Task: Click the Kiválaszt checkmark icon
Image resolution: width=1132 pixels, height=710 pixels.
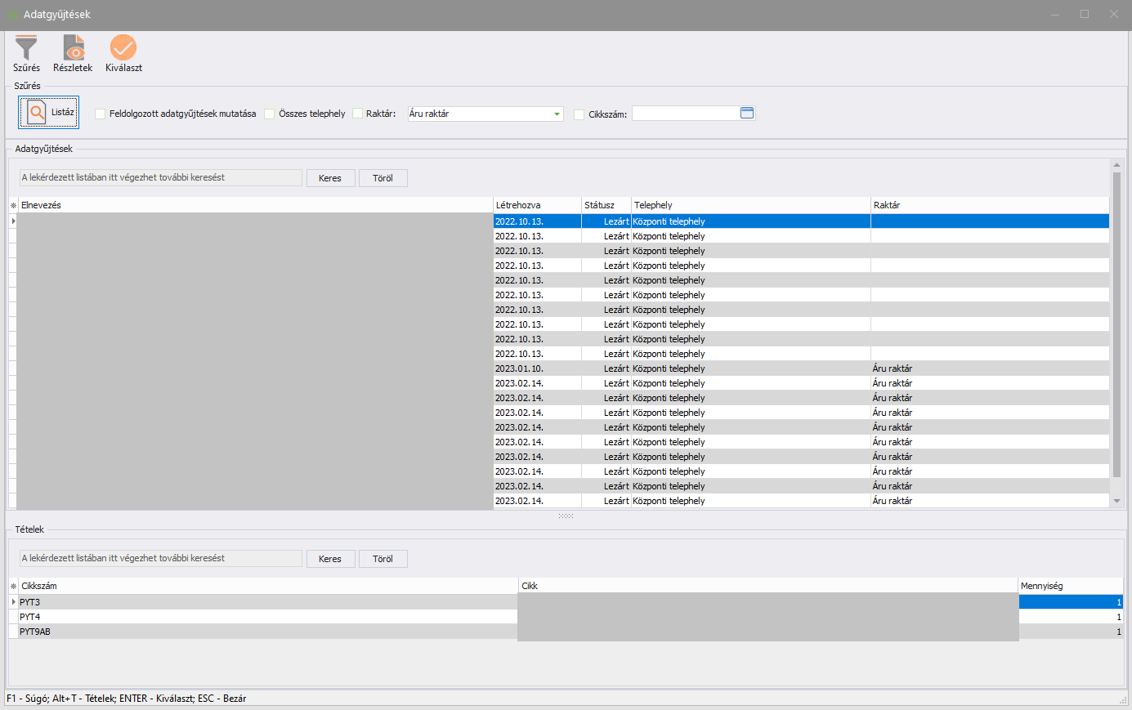Action: coord(123,48)
